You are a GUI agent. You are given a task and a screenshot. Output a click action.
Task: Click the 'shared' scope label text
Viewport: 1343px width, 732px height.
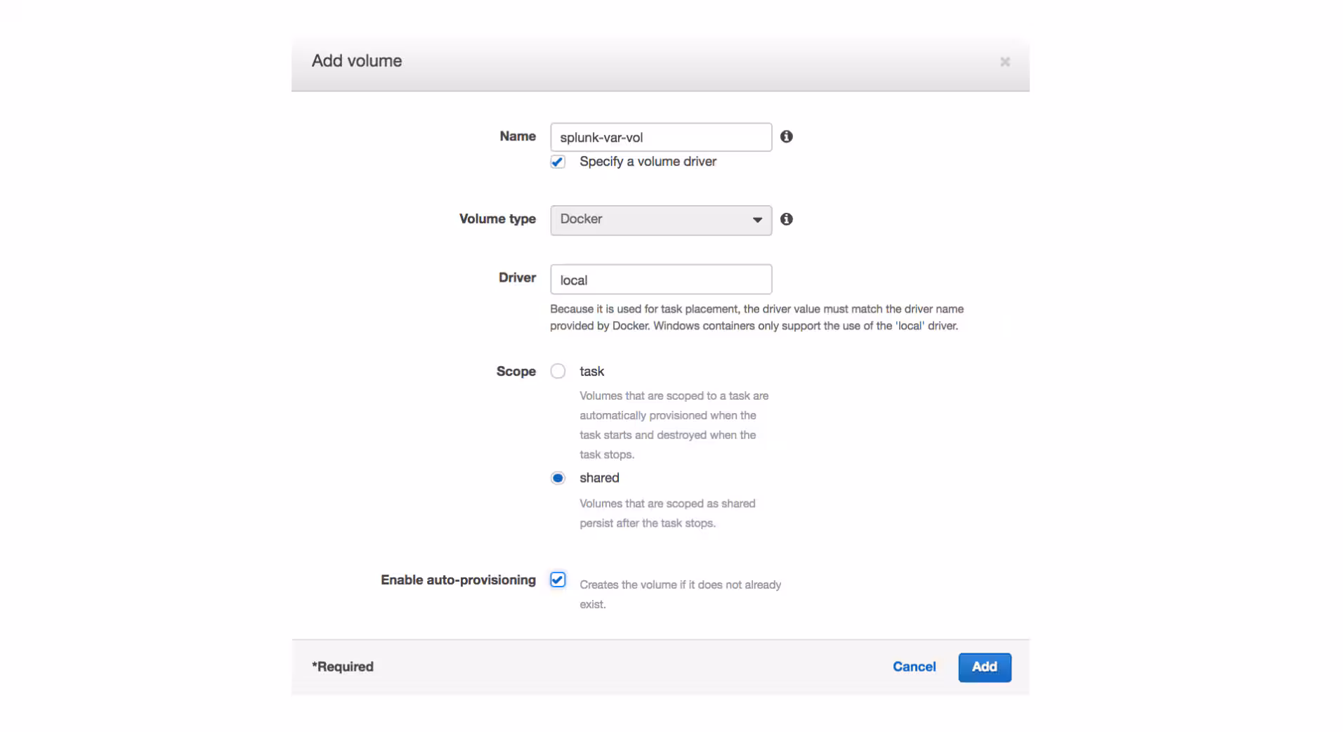(598, 478)
